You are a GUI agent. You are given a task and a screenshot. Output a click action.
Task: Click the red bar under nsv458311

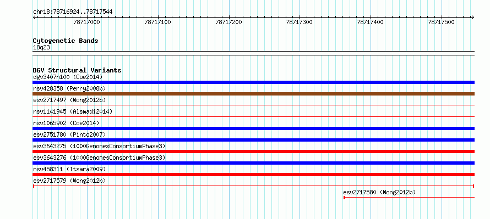253,175
